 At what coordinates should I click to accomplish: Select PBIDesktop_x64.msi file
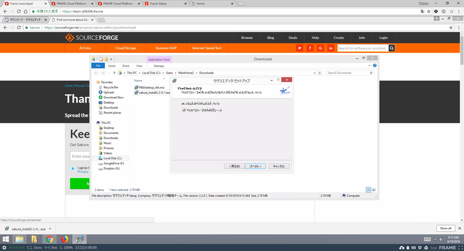tap(149, 88)
